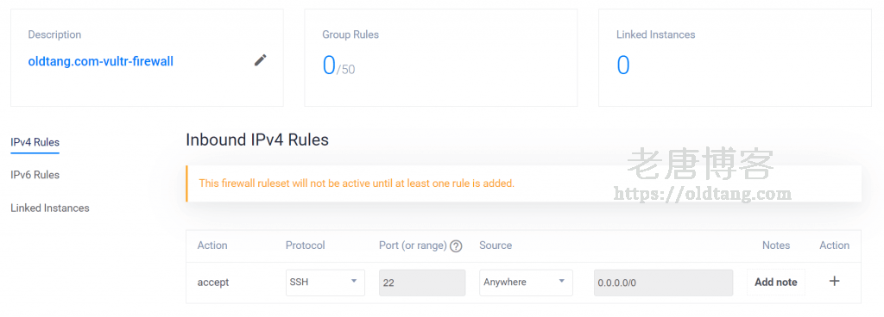884x317 pixels.
Task: Click the Group Rules count card
Action: [x=441, y=58]
